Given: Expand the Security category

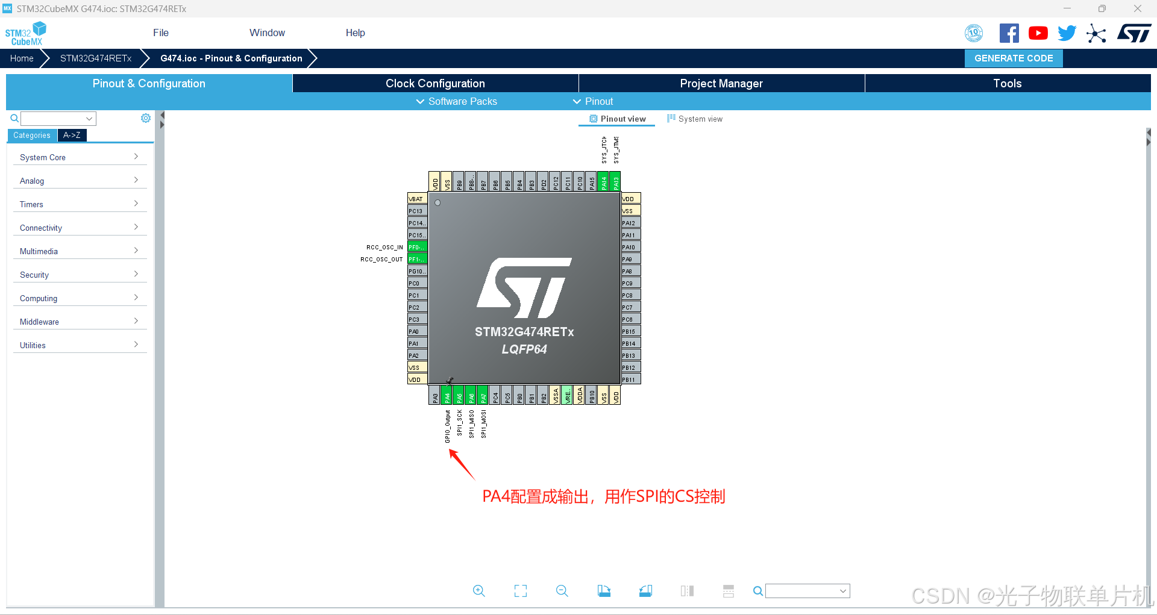Looking at the screenshot, I should (80, 275).
